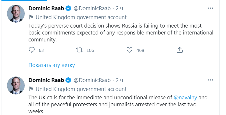The height and width of the screenshot is (115, 226).
Task: Open more options on the first tweet
Action: pyautogui.click(x=210, y=8)
